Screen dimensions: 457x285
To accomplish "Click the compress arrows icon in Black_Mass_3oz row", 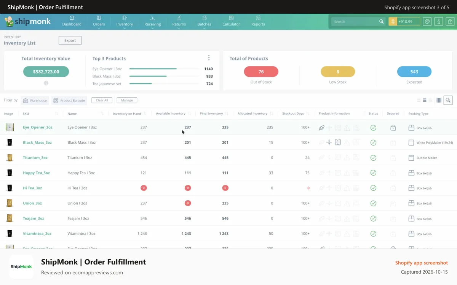I will pyautogui.click(x=329, y=142).
